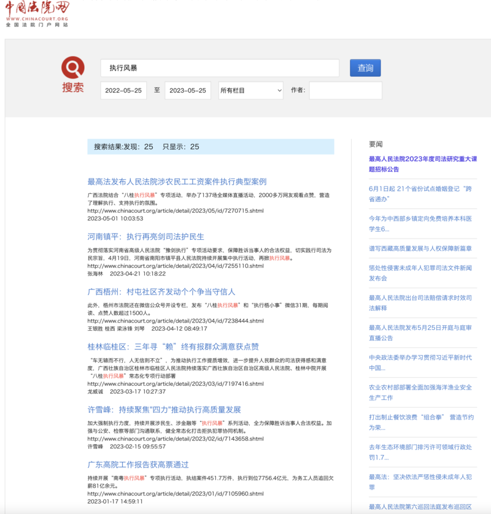Image resolution: width=491 pixels, height=514 pixels.
Task: Open article 广东高院工作报告获高票通过
Action: [138, 465]
